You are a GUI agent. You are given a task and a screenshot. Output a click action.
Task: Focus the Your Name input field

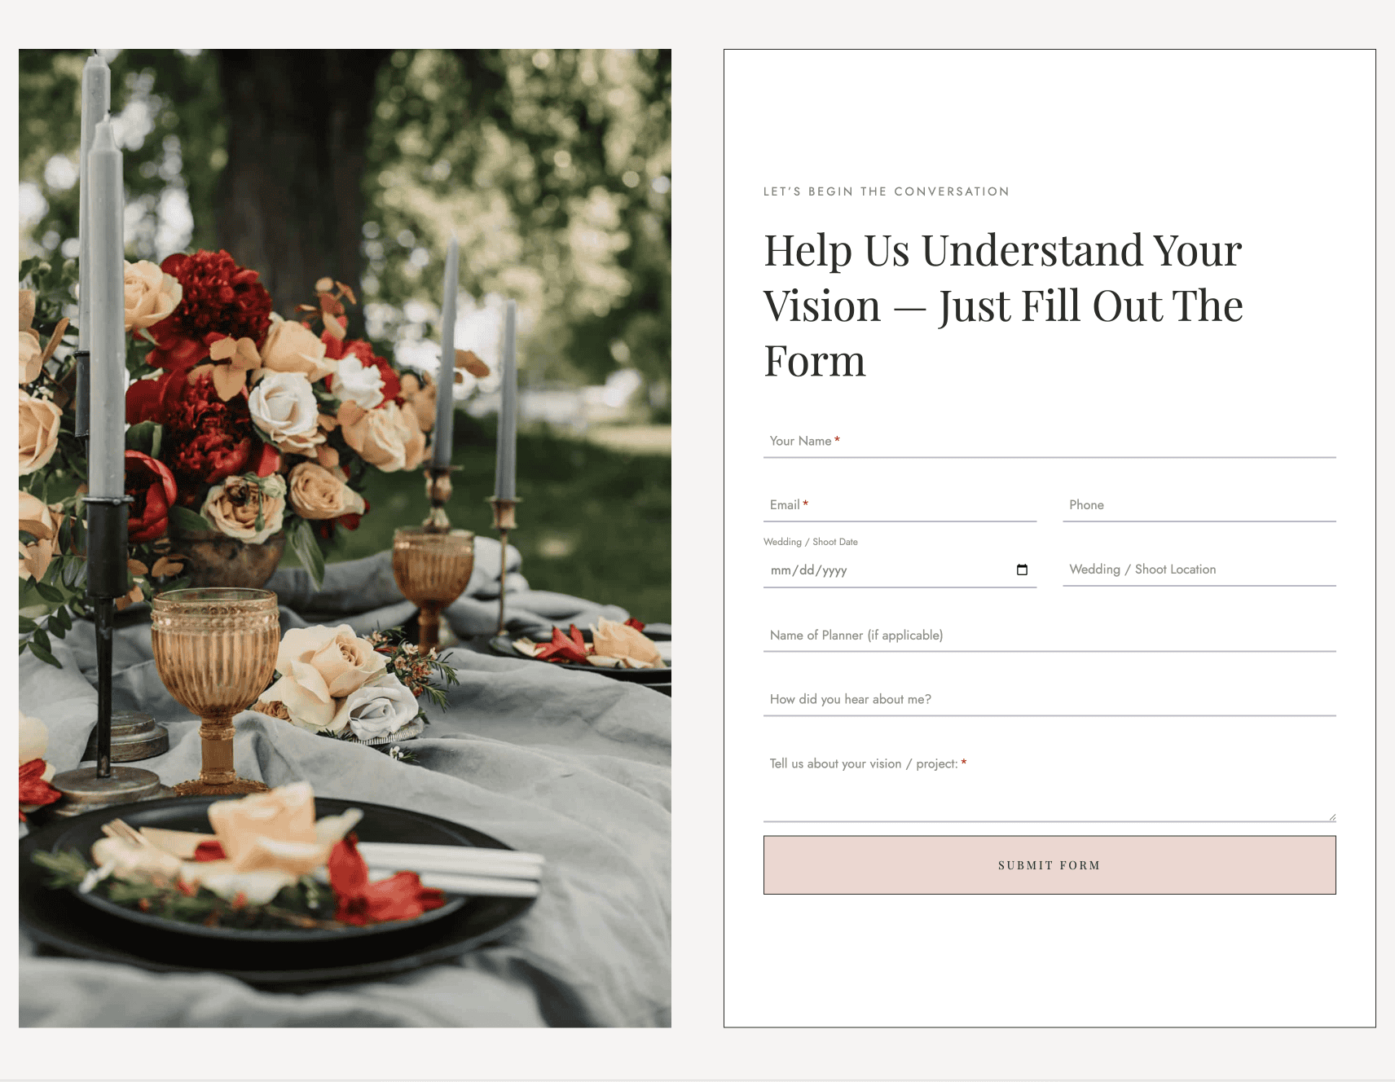pyautogui.click(x=1050, y=442)
